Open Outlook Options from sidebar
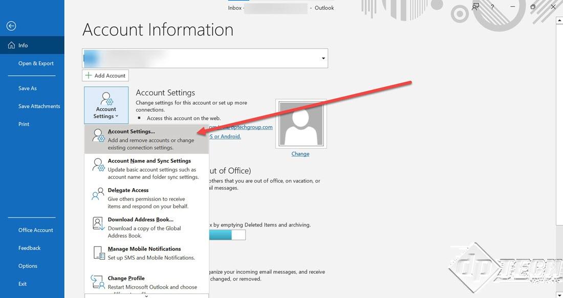 pyautogui.click(x=28, y=266)
